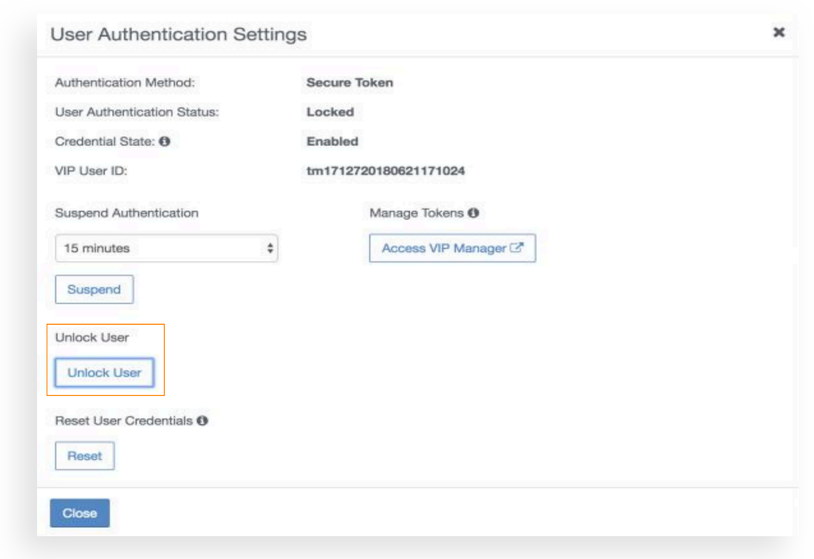Click the Unlock User section heading

92,337
